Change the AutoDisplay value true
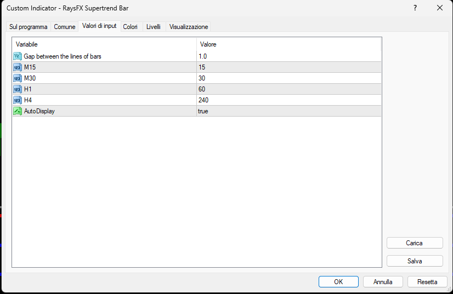 tap(289, 111)
